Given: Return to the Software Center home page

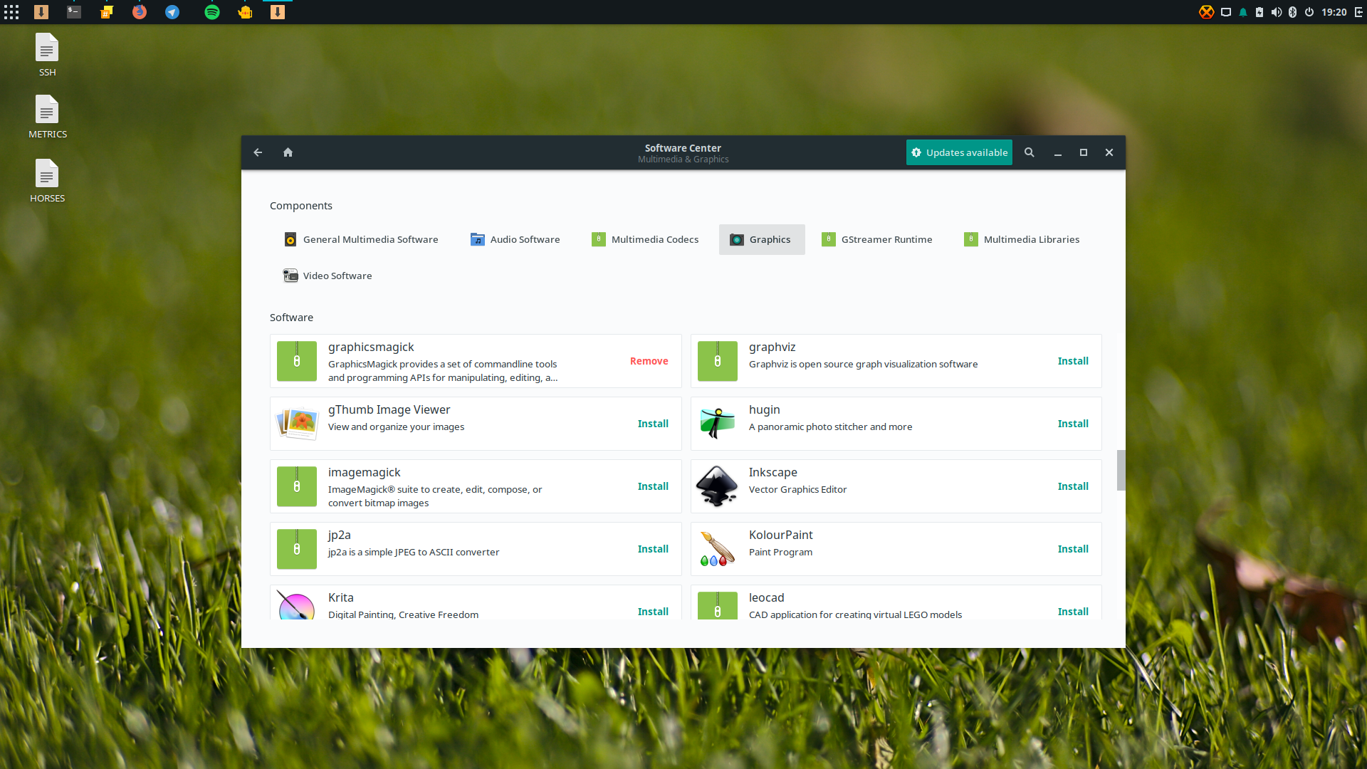Looking at the screenshot, I should (288, 152).
